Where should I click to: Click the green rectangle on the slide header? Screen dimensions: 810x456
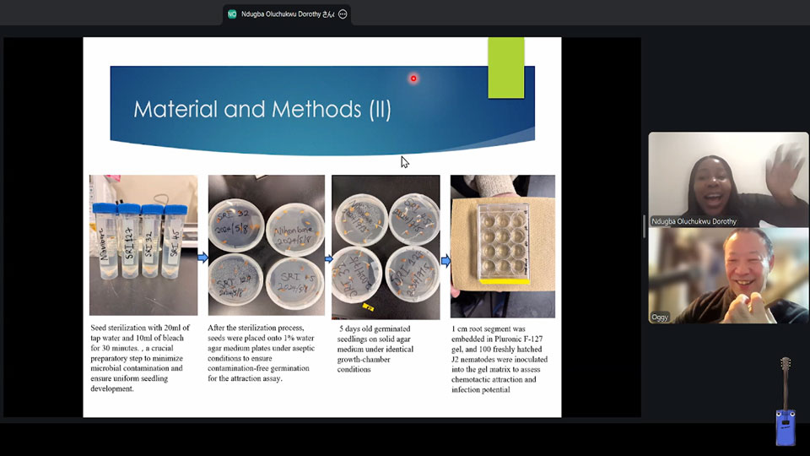505,68
